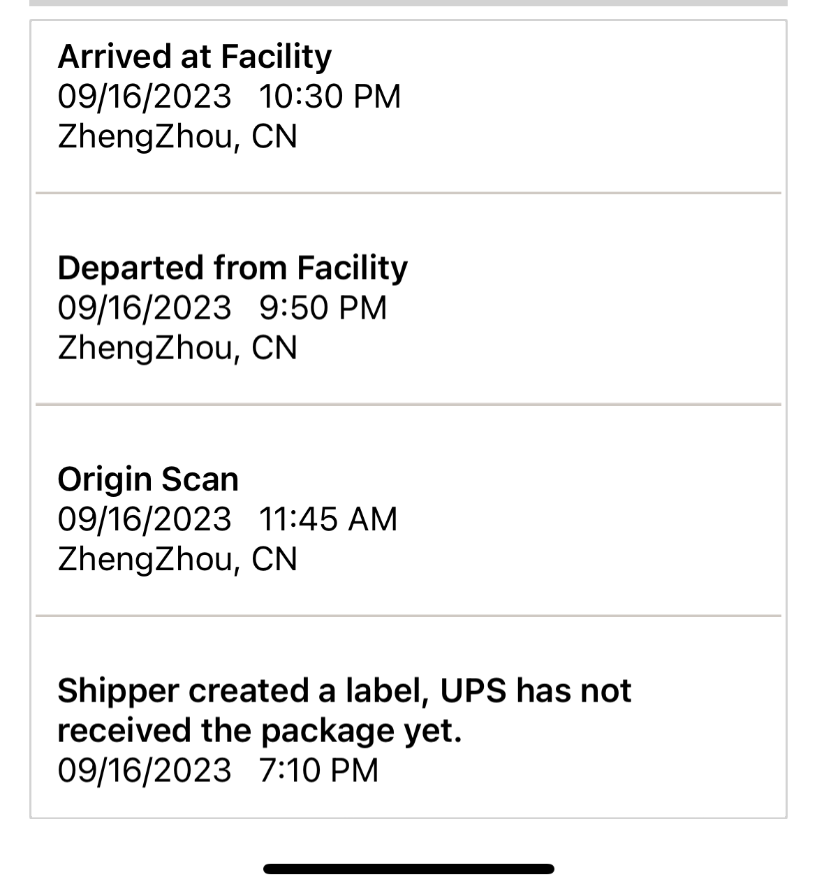The image size is (817, 891).
Task: Tap the "received the package yet." line
Action: coord(260,731)
